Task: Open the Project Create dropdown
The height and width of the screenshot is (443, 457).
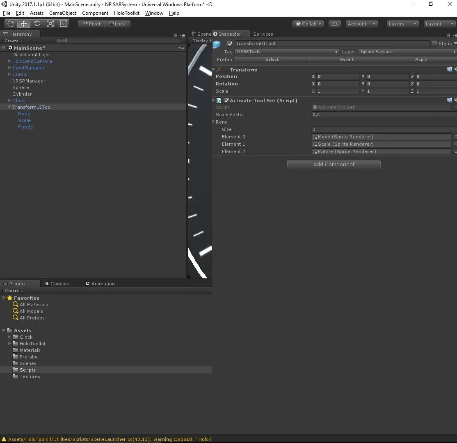Action: point(14,291)
